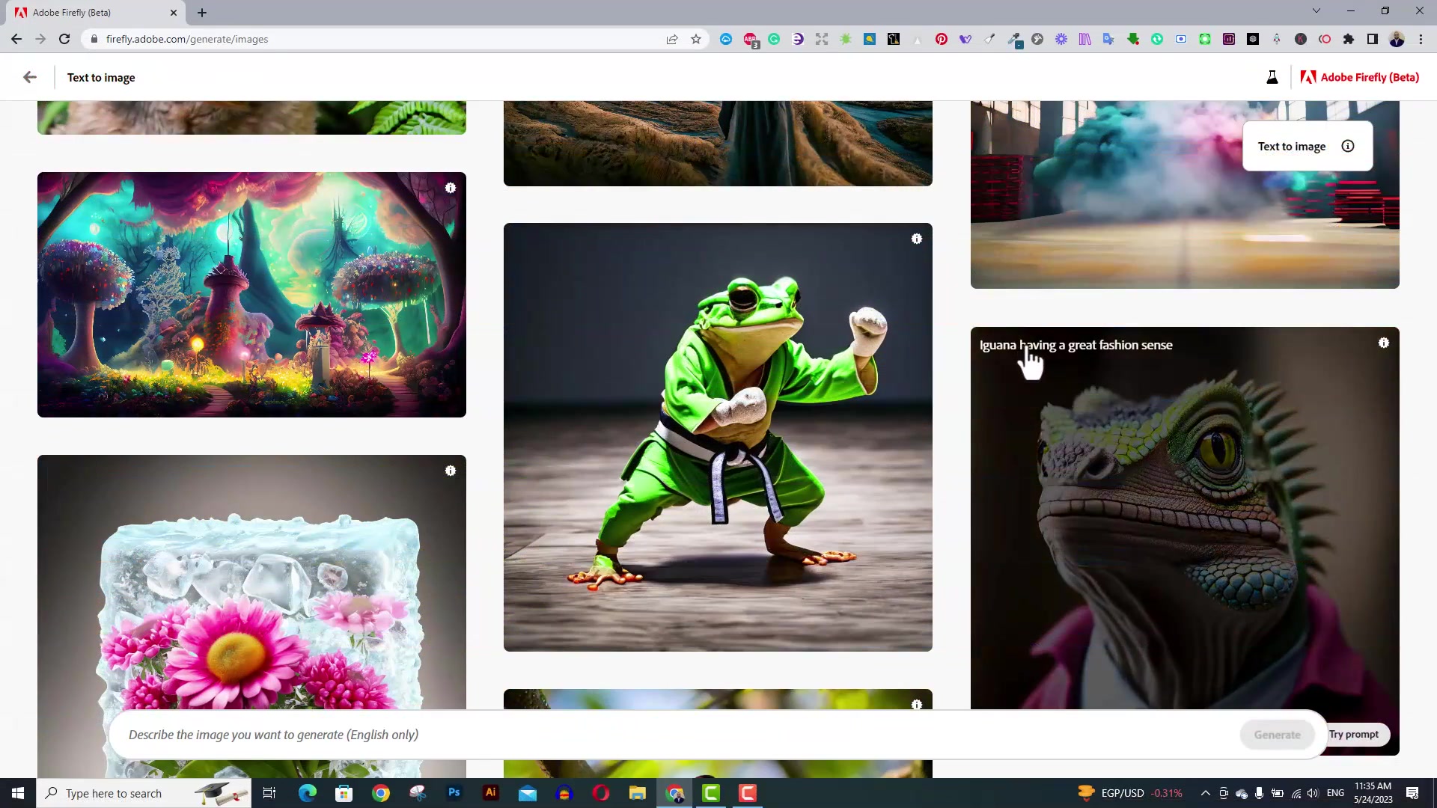Open the green Camtasia taskbar icon
Viewport: 1437px width, 808px height.
711,793
